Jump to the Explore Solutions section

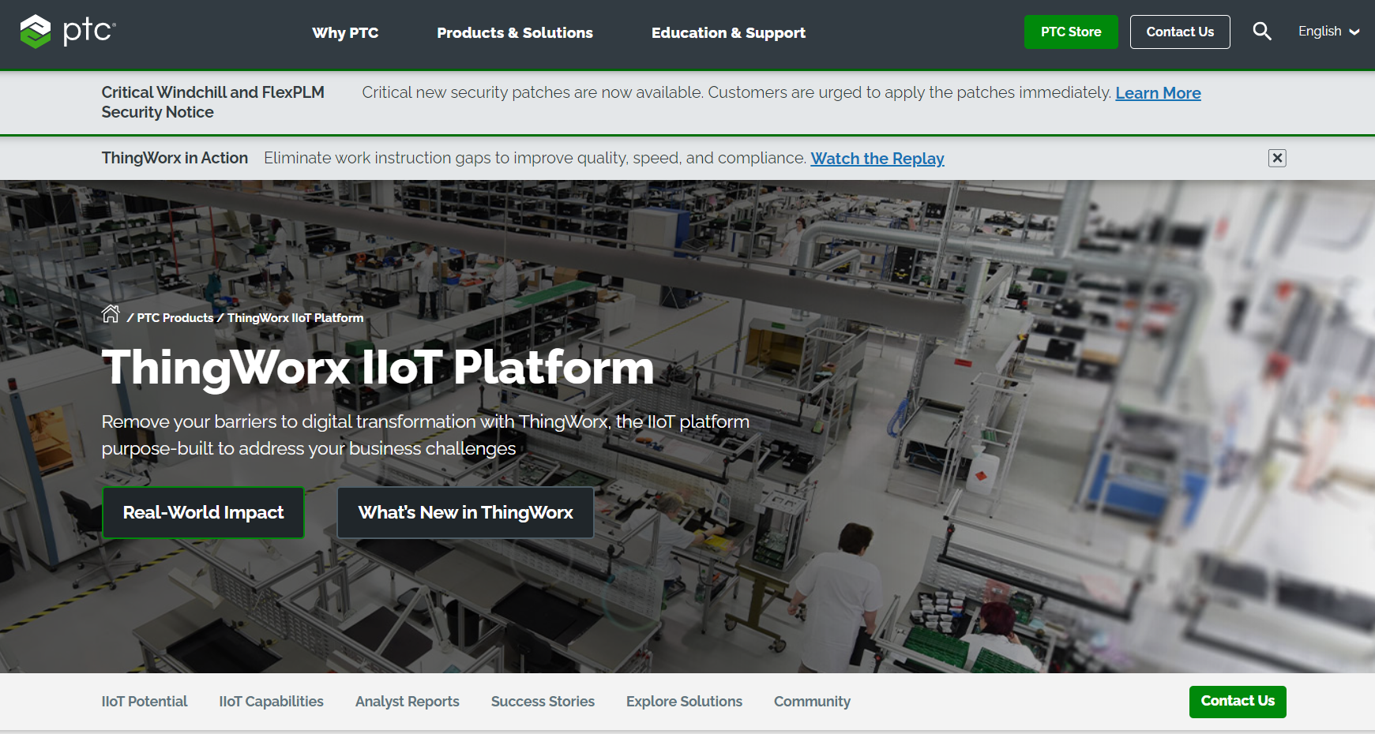coord(684,702)
